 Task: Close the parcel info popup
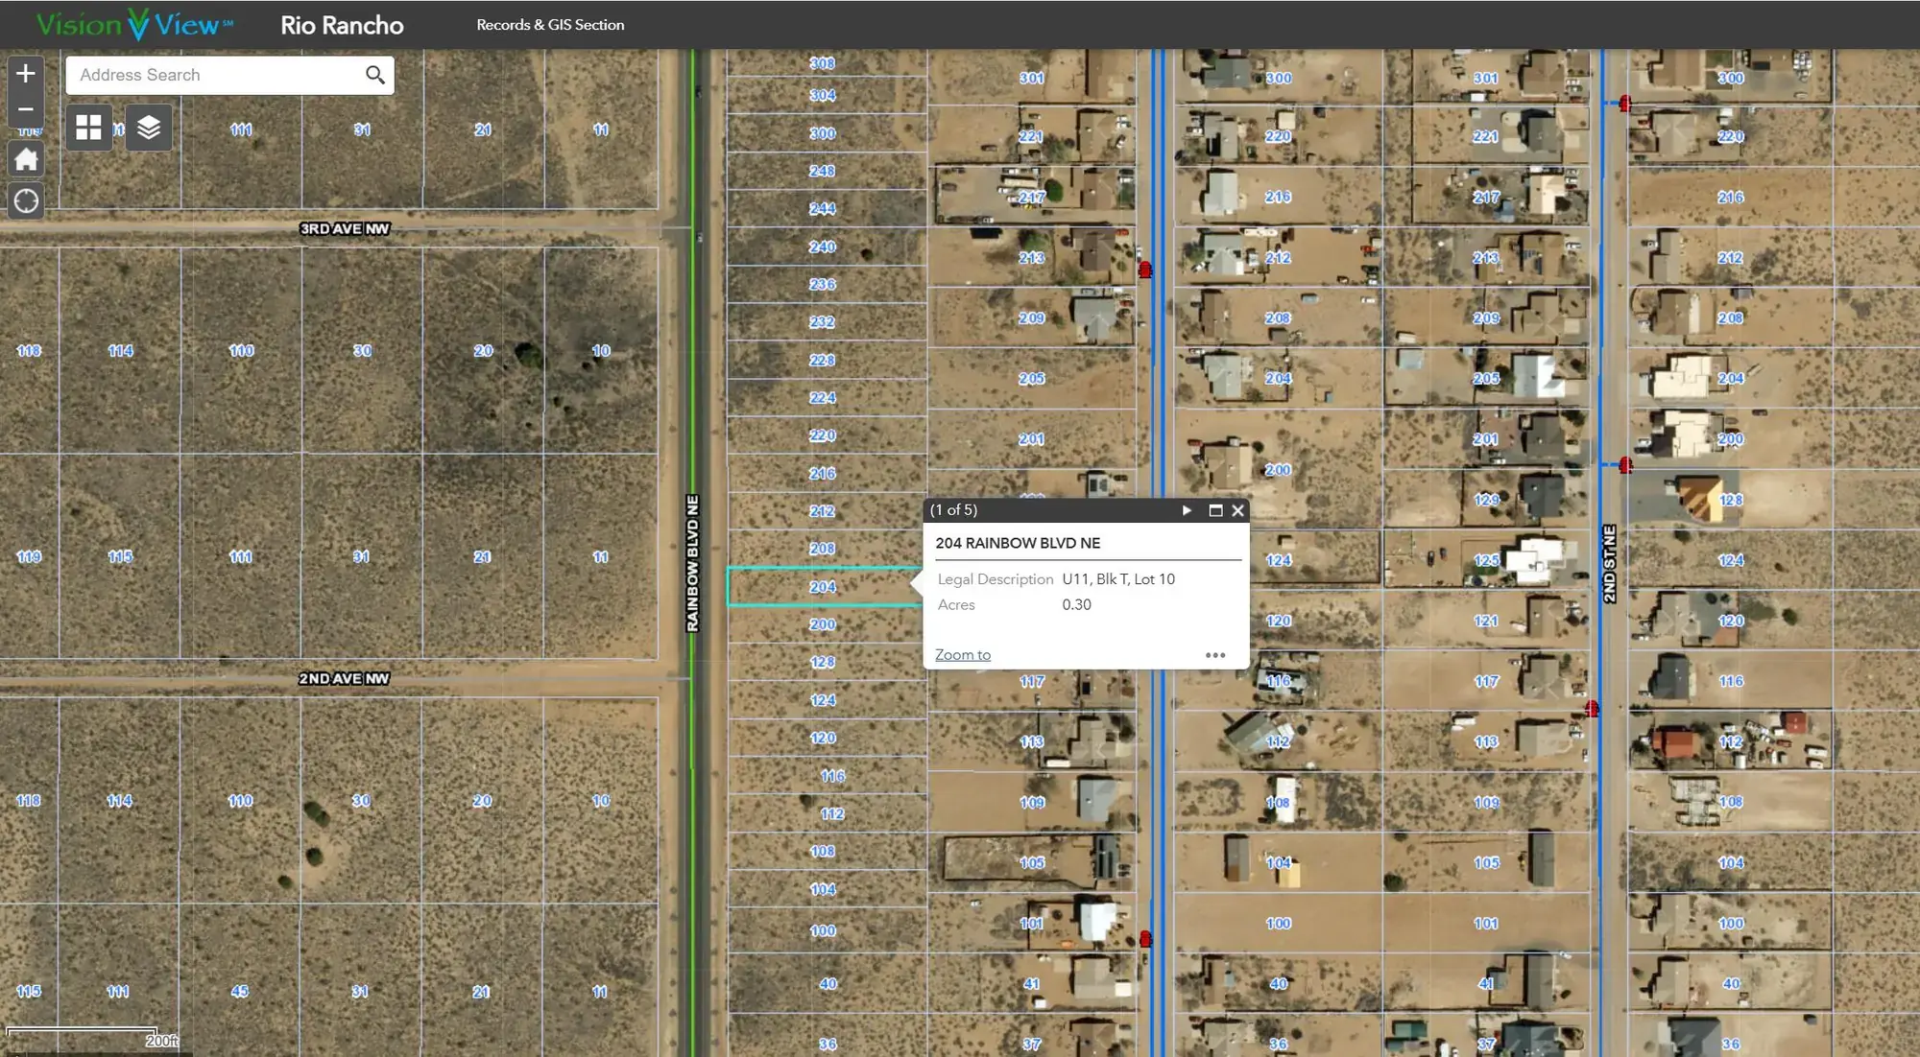click(1238, 510)
